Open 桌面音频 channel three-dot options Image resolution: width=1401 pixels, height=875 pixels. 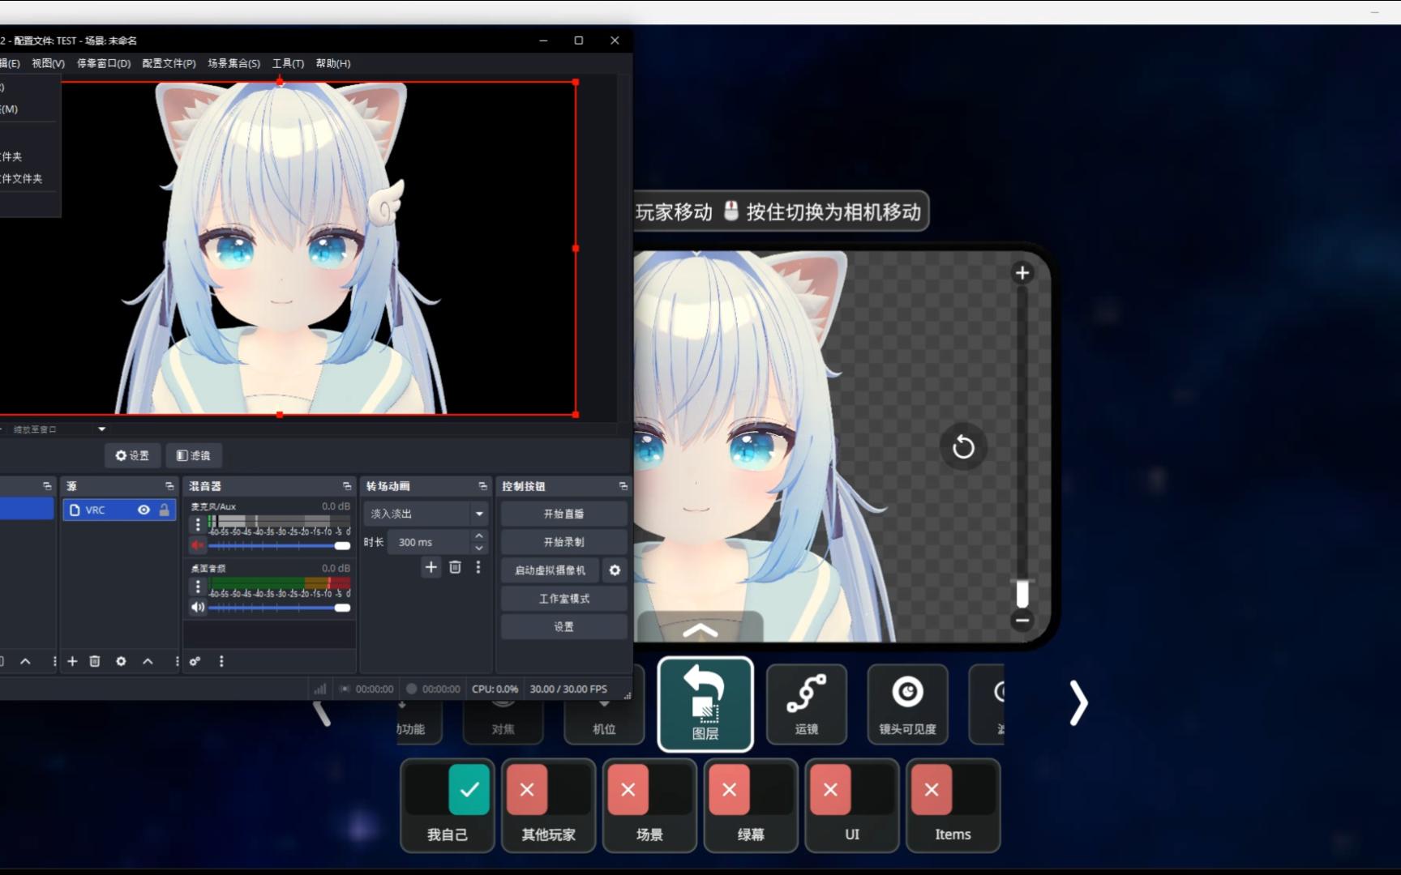[198, 586]
